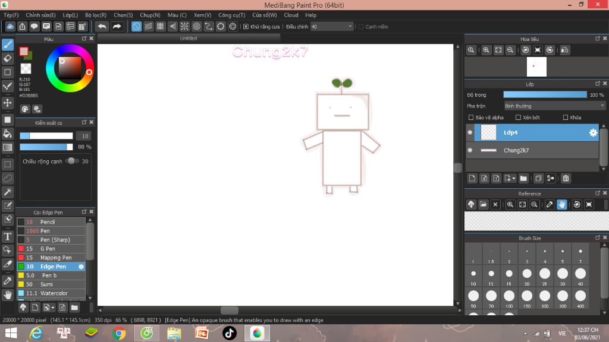Screen dimensions: 609x342
Task: Turn off snap with the Snap Off icon
Action: pyautogui.click(x=136, y=26)
